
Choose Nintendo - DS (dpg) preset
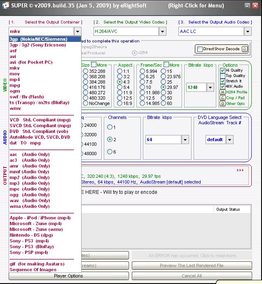(45, 235)
